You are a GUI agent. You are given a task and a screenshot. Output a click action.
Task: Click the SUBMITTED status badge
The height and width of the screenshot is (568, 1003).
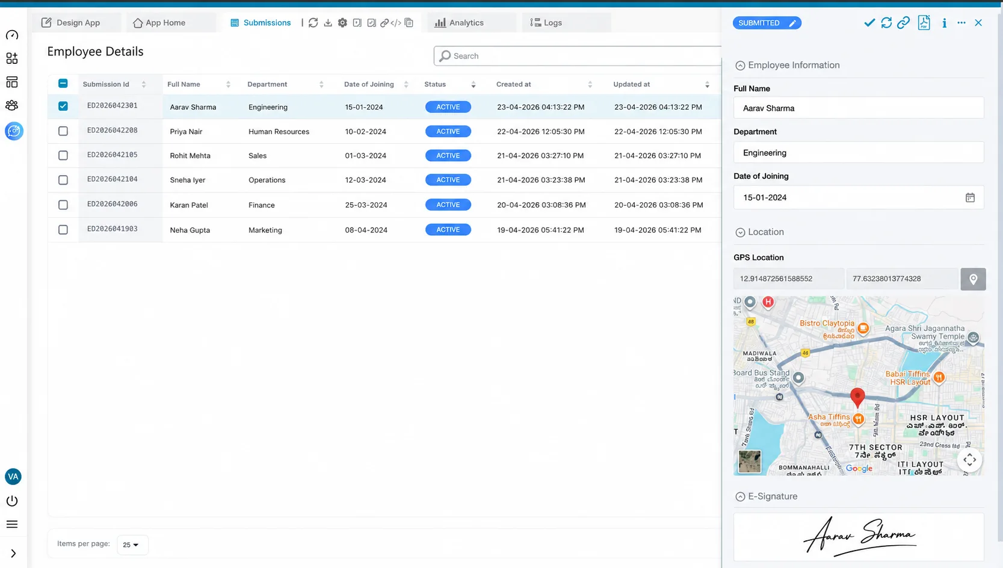pos(767,23)
